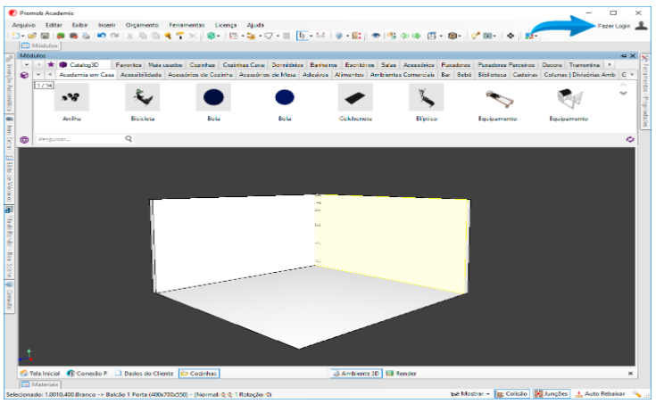
Task: Toggle Auto Rebaixar in status bar
Action: (599, 393)
